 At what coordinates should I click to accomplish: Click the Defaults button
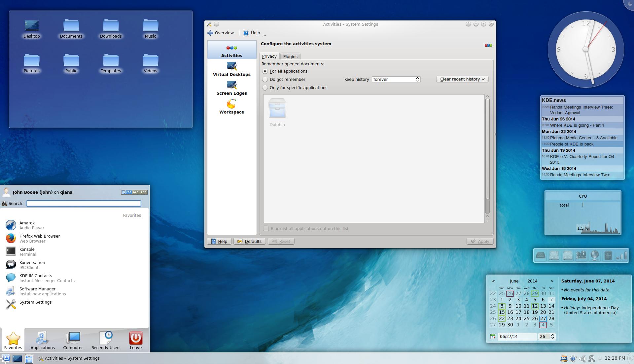click(249, 241)
